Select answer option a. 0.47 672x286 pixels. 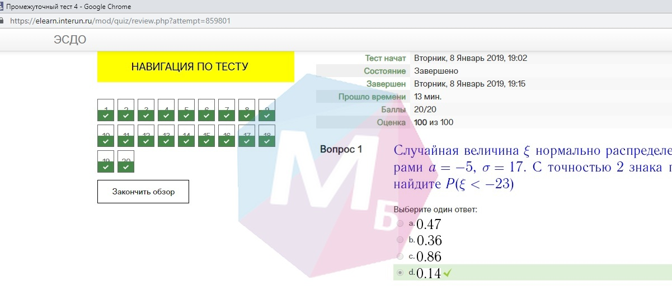[400, 223]
